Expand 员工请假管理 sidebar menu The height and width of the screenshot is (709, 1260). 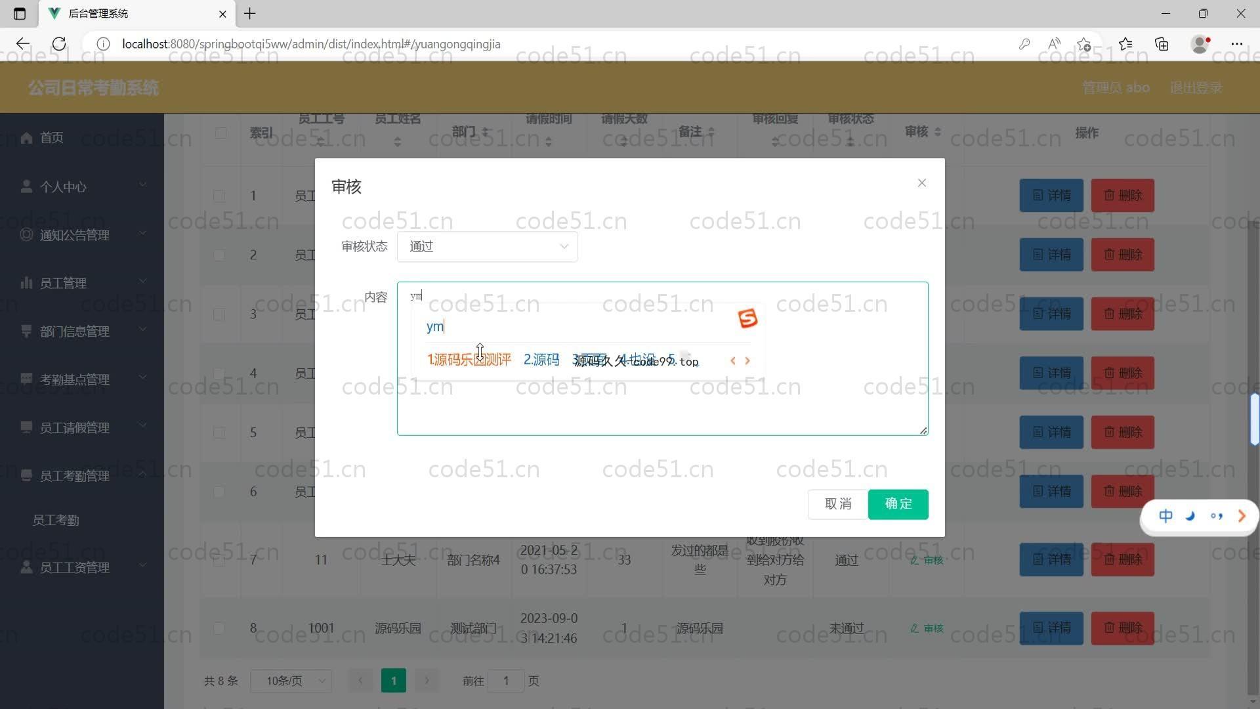(82, 428)
